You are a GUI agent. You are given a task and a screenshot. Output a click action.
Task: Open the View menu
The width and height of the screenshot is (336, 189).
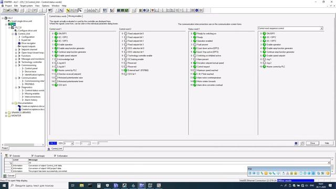point(37,6)
